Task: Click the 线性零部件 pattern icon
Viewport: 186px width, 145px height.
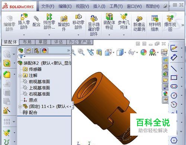Action: point(49,17)
